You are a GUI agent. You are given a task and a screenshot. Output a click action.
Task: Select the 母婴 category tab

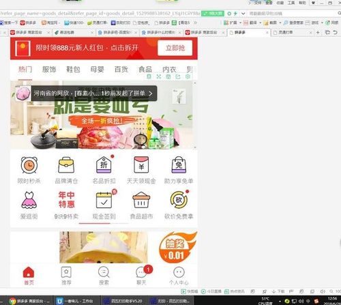(97, 70)
